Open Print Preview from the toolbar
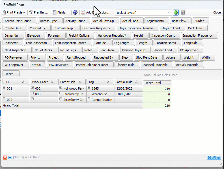Image resolution: width=224 pixels, height=169 pixels. tap(14, 12)
